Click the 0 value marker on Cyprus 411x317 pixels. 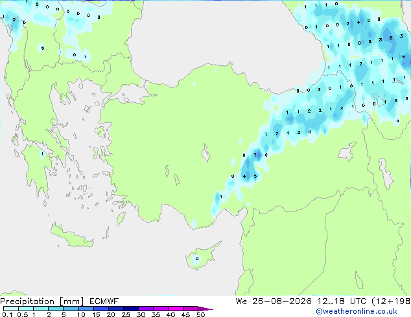point(197,259)
